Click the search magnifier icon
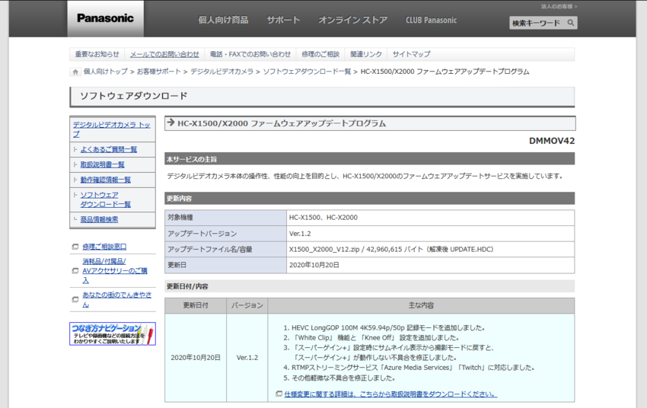 coord(571,23)
